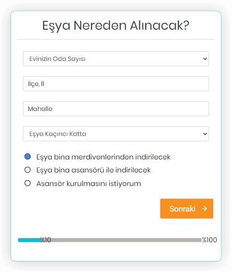Click the divider line under the heading

click(115, 40)
